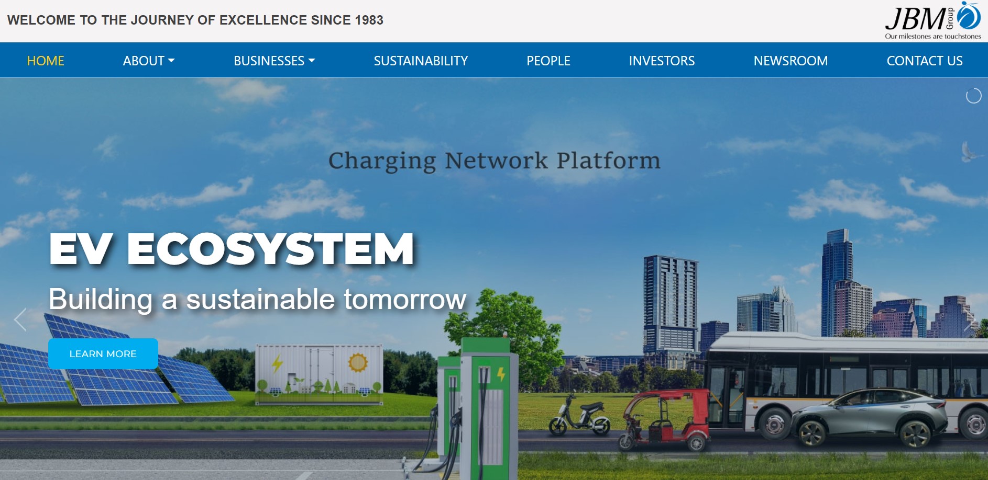988x480 pixels.
Task: Click the circular slide progress indicator
Action: 973,95
